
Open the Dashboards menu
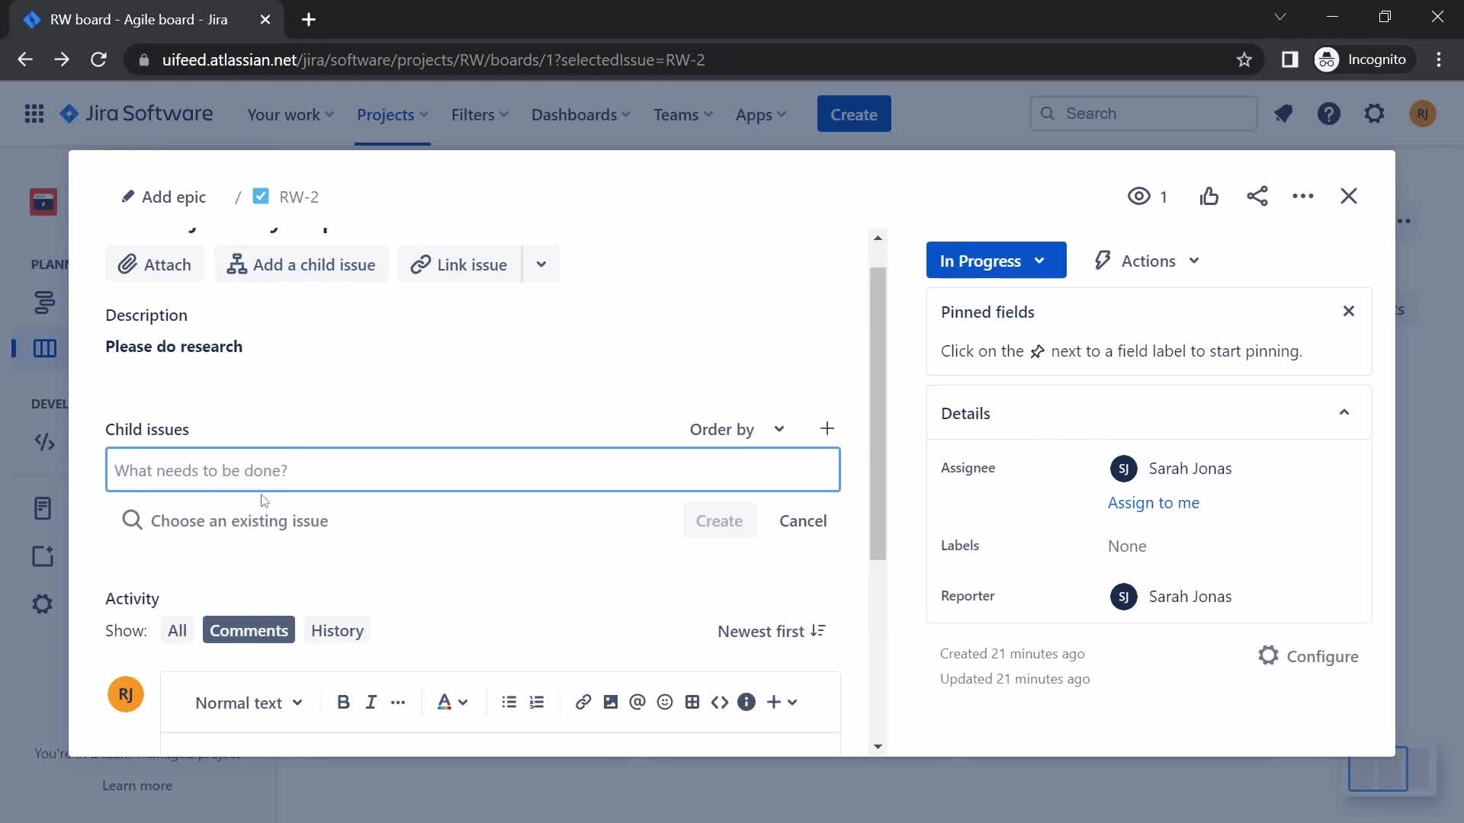point(581,114)
